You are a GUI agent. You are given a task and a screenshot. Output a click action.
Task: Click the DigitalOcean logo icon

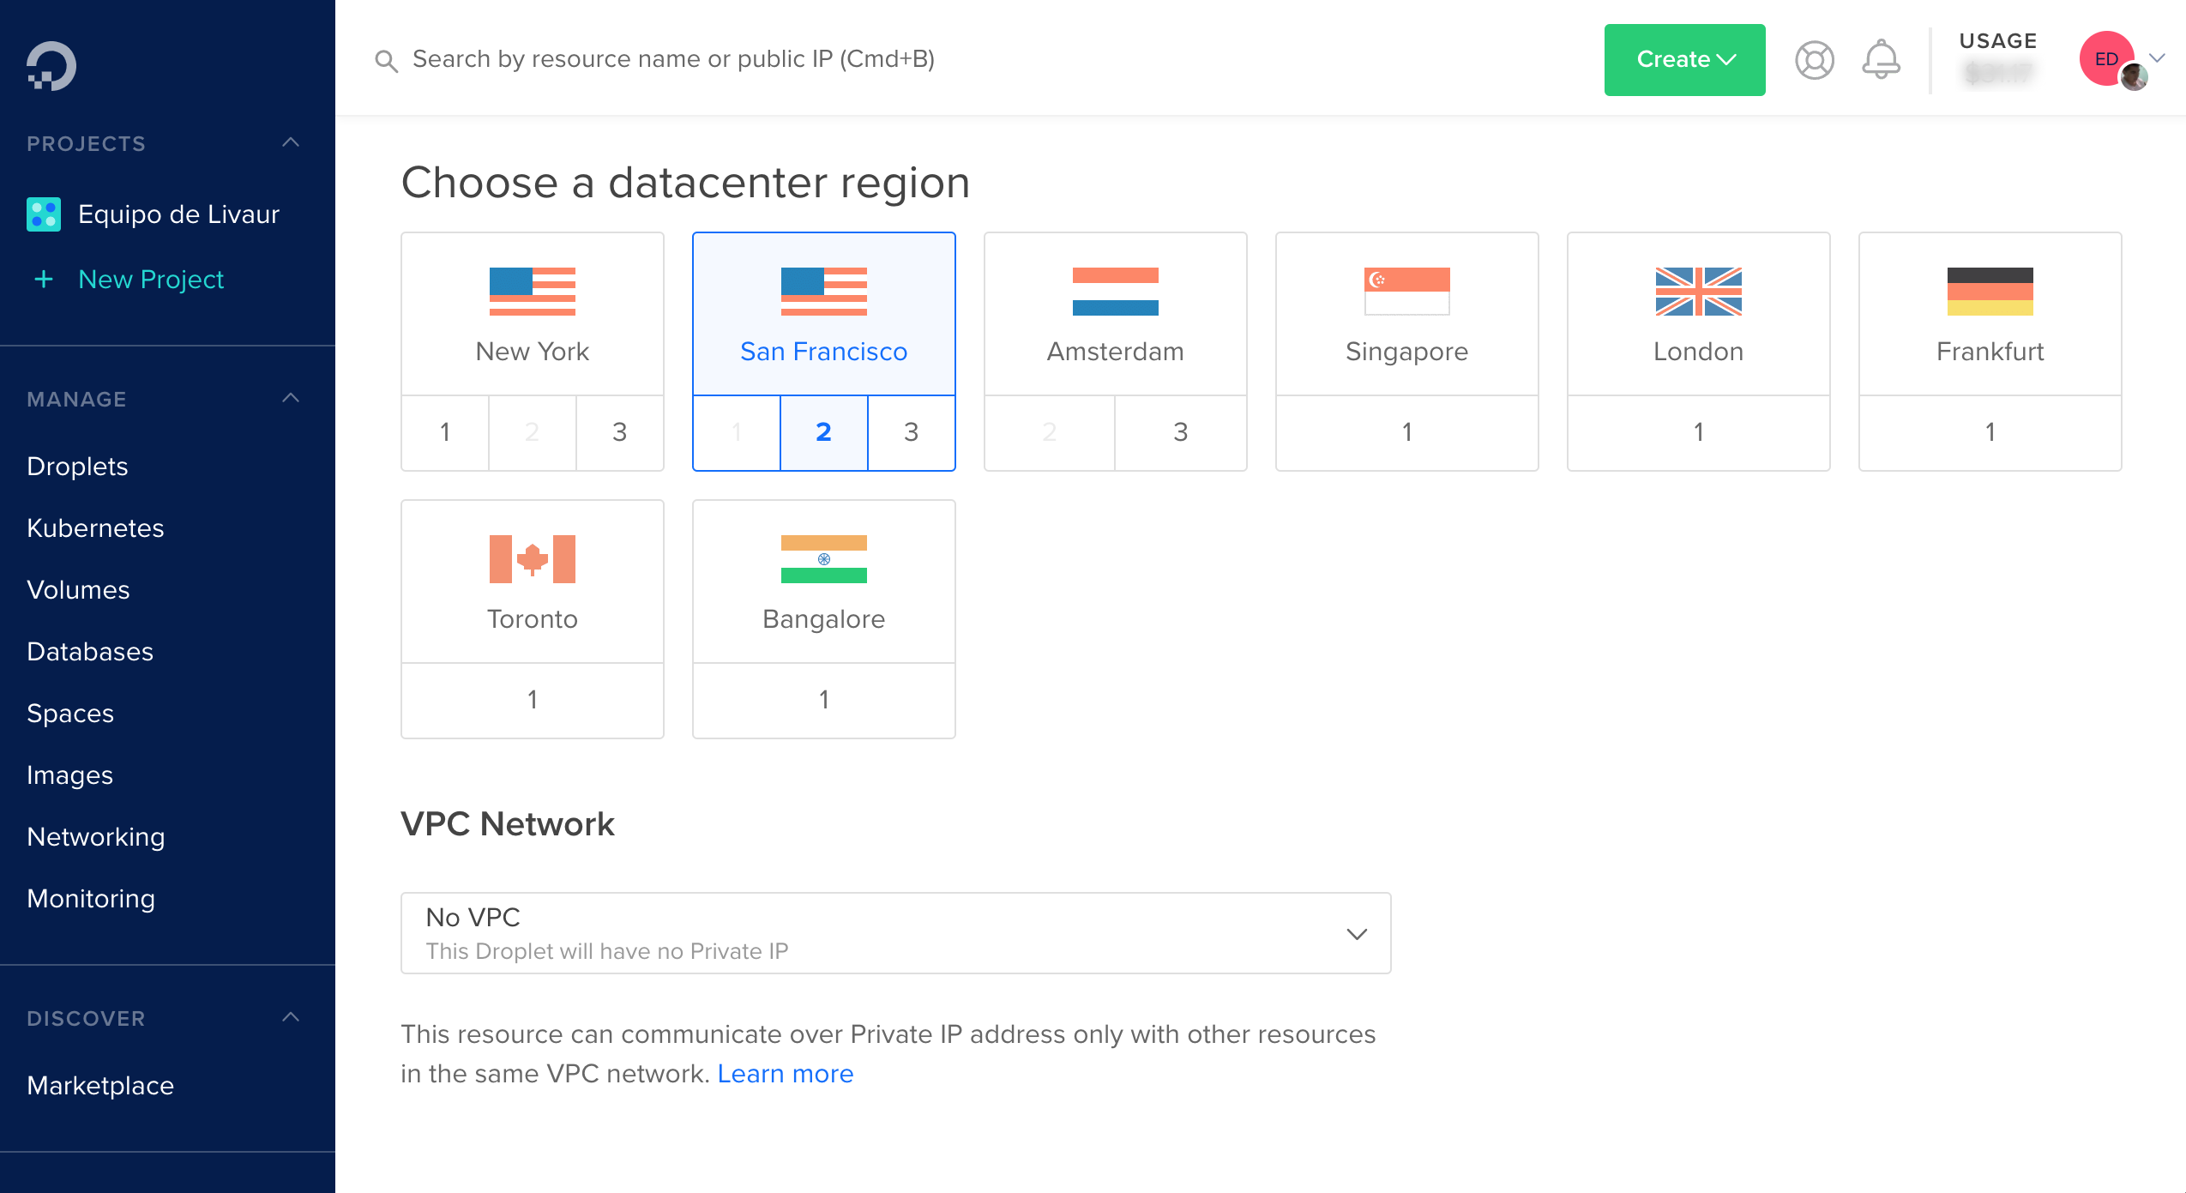(51, 65)
